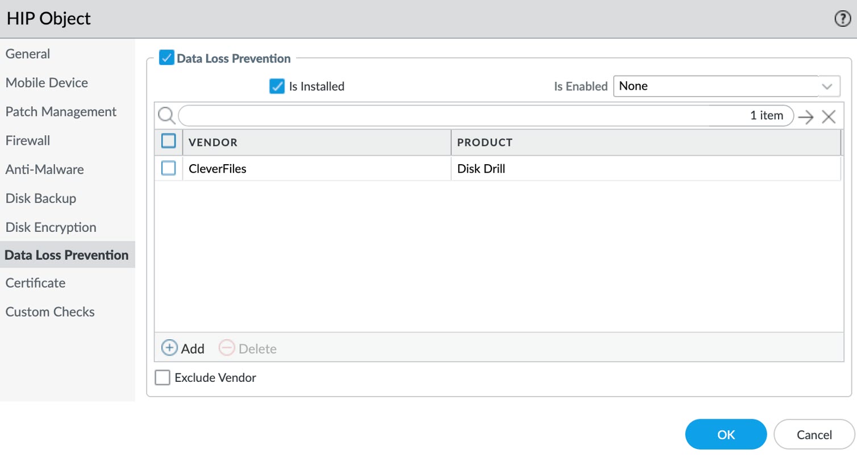Open the Is Enabled dropdown
857x458 pixels.
coord(726,86)
